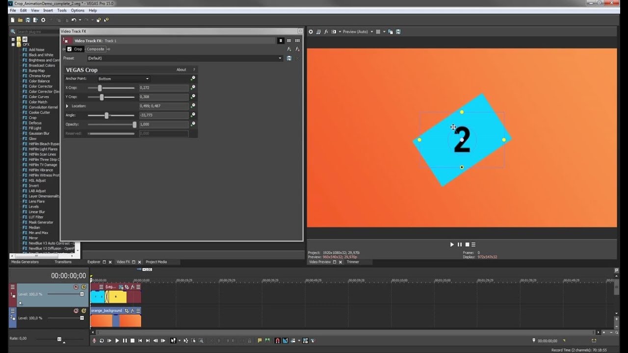Animate the X Crop parameter
The height and width of the screenshot is (353, 628).
(x=193, y=87)
